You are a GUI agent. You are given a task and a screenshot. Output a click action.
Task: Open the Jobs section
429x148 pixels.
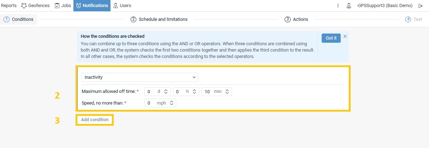click(63, 6)
